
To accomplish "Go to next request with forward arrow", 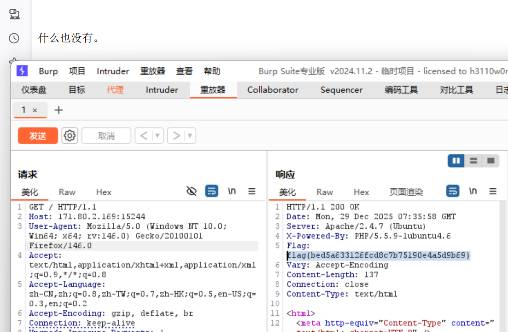I will [x=176, y=136].
